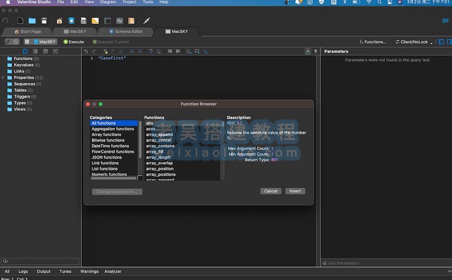This screenshot has width=452, height=280.
Task: Toggle the Use Parameters checkbox
Action: 324,263
